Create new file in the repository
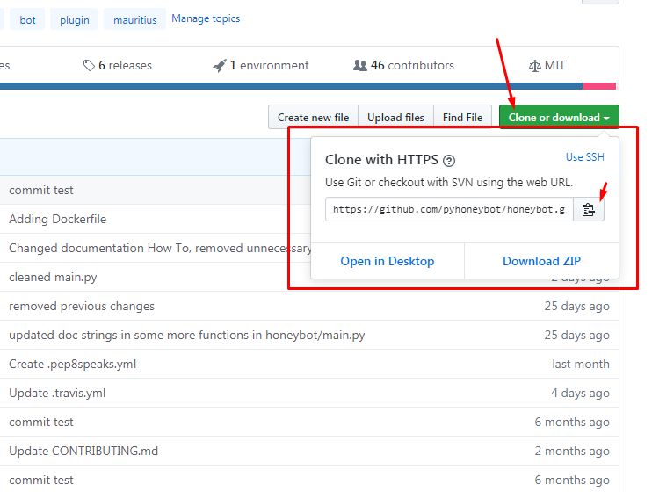652x492 pixels. point(313,117)
